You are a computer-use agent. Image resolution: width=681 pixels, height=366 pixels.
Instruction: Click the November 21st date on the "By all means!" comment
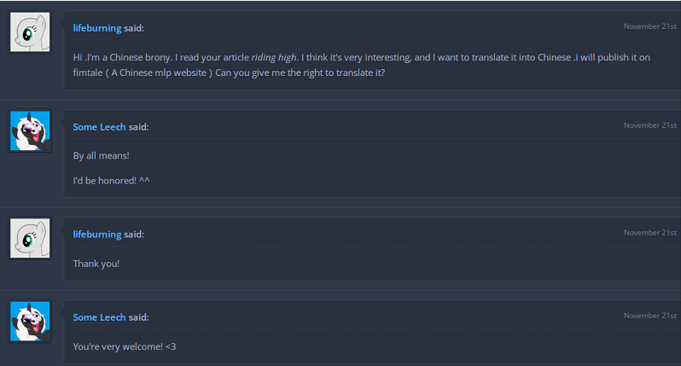(x=649, y=125)
